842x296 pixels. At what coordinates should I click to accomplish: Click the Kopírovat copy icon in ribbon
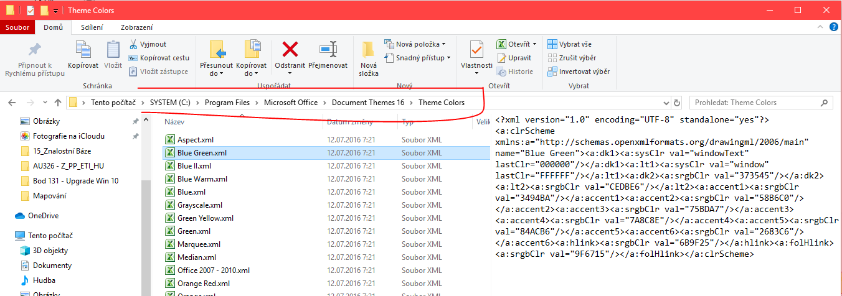pyautogui.click(x=83, y=50)
